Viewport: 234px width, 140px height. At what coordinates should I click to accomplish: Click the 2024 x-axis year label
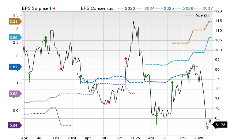[x=72, y=138]
